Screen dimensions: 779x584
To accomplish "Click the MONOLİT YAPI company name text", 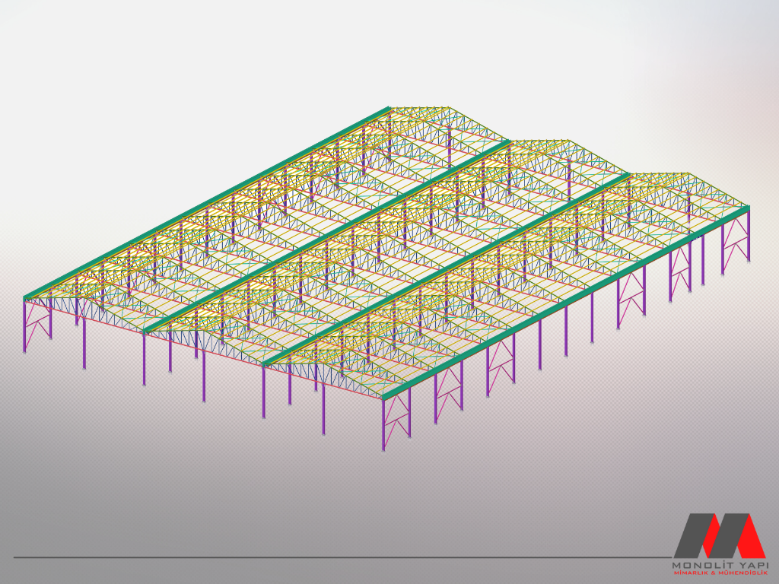I will tap(720, 565).
